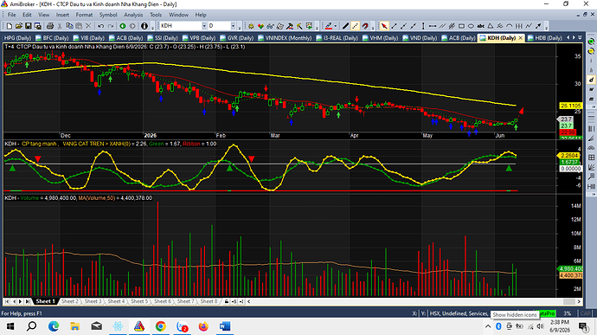Click the black Pencil drawing icon
The height and width of the screenshot is (335, 597).
(345, 26)
